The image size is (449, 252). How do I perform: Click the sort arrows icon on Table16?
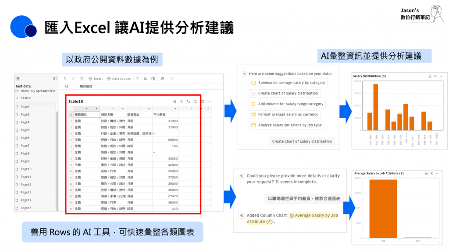point(189,101)
